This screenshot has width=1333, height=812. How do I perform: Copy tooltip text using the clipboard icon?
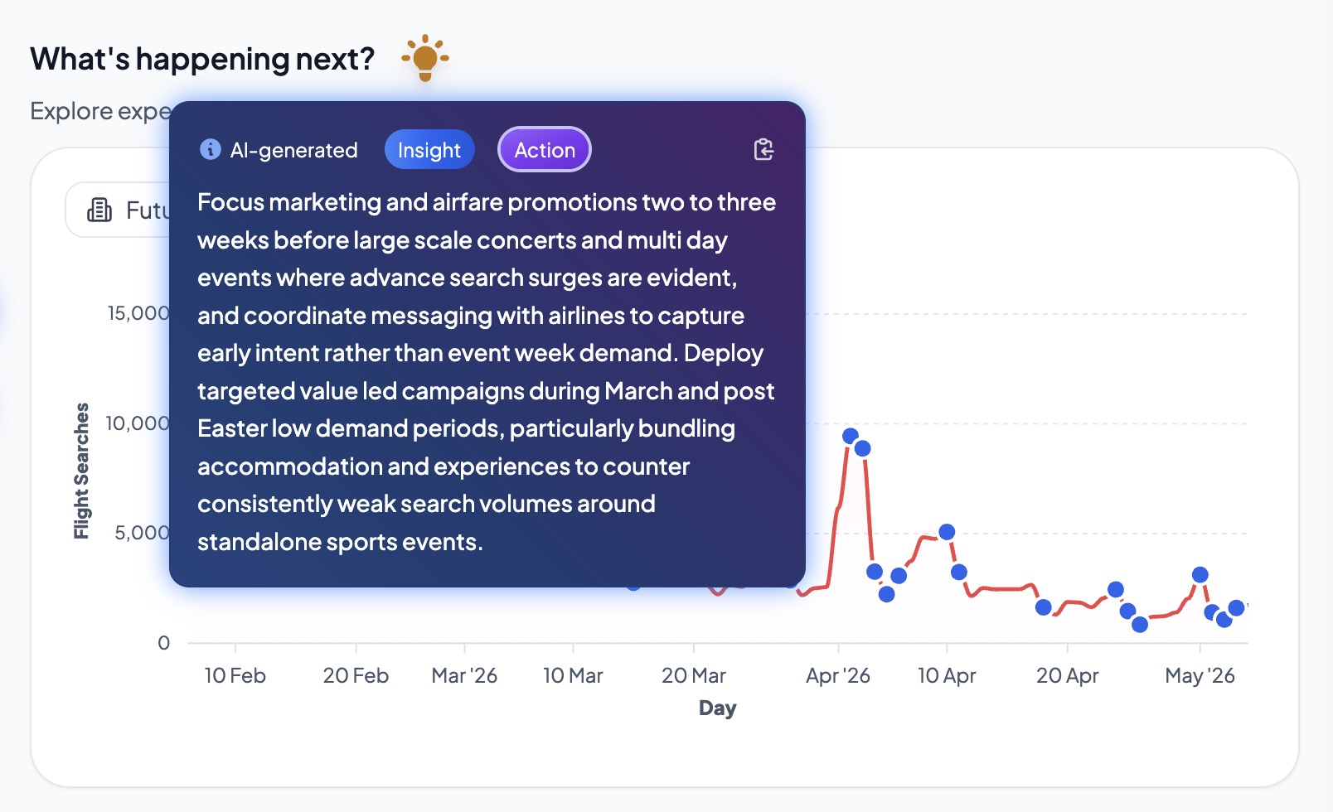763,150
